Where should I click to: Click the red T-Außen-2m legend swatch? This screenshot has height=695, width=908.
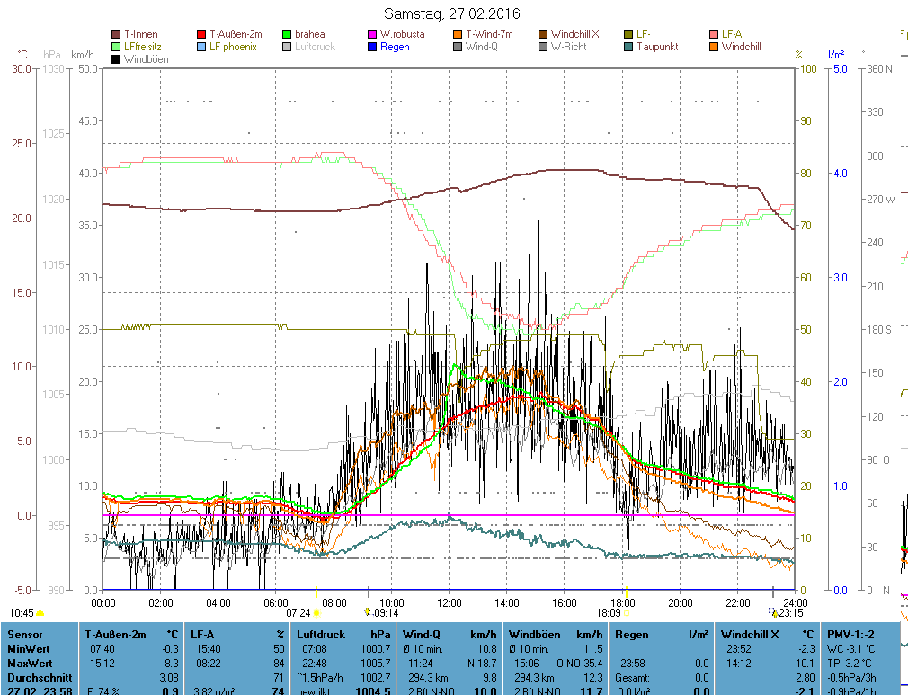pyautogui.click(x=201, y=34)
